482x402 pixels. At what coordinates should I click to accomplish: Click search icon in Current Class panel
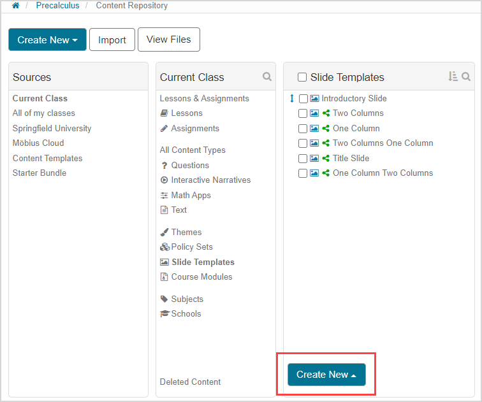point(267,76)
